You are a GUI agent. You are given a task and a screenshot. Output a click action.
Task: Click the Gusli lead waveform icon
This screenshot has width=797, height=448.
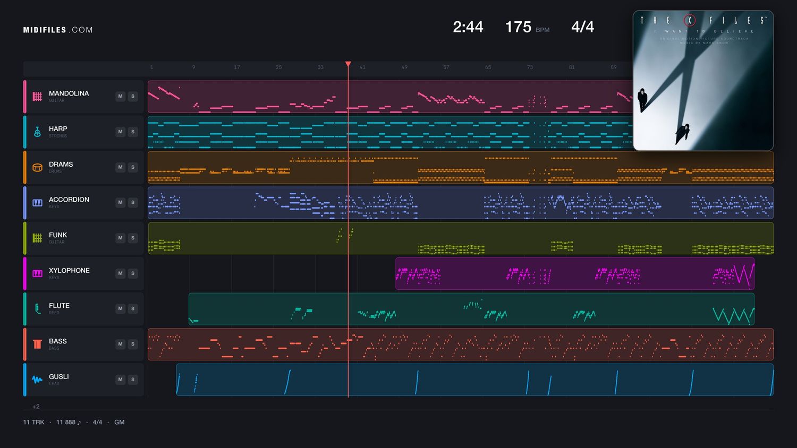tap(37, 380)
